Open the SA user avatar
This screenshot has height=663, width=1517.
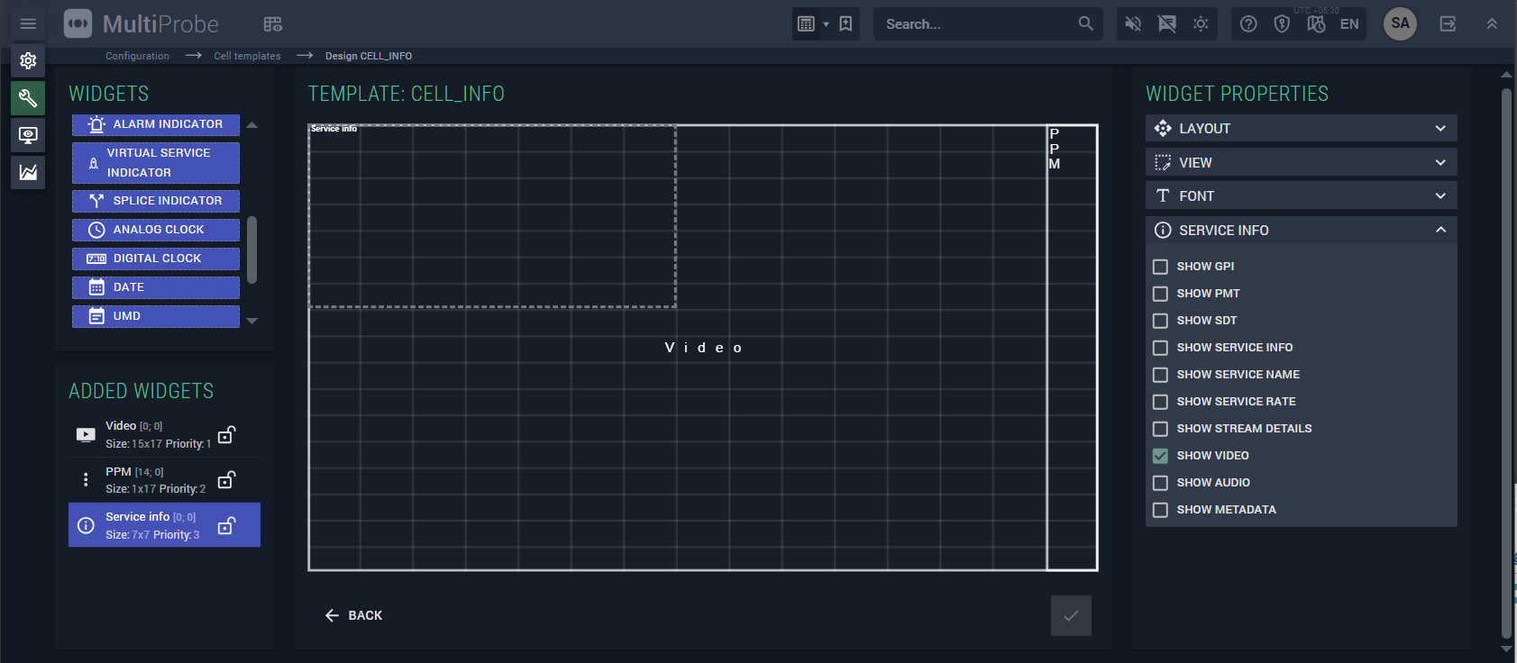click(1400, 23)
